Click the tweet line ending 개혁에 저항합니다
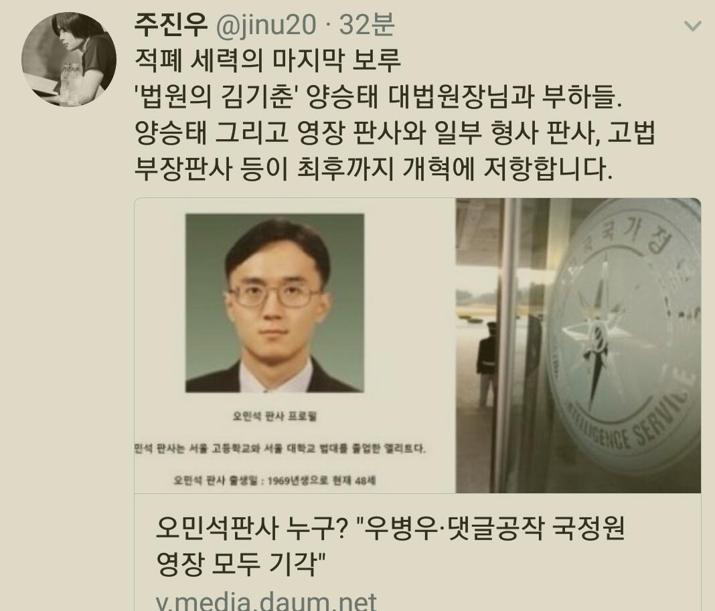Screen dimensions: 715x611 point(373,168)
